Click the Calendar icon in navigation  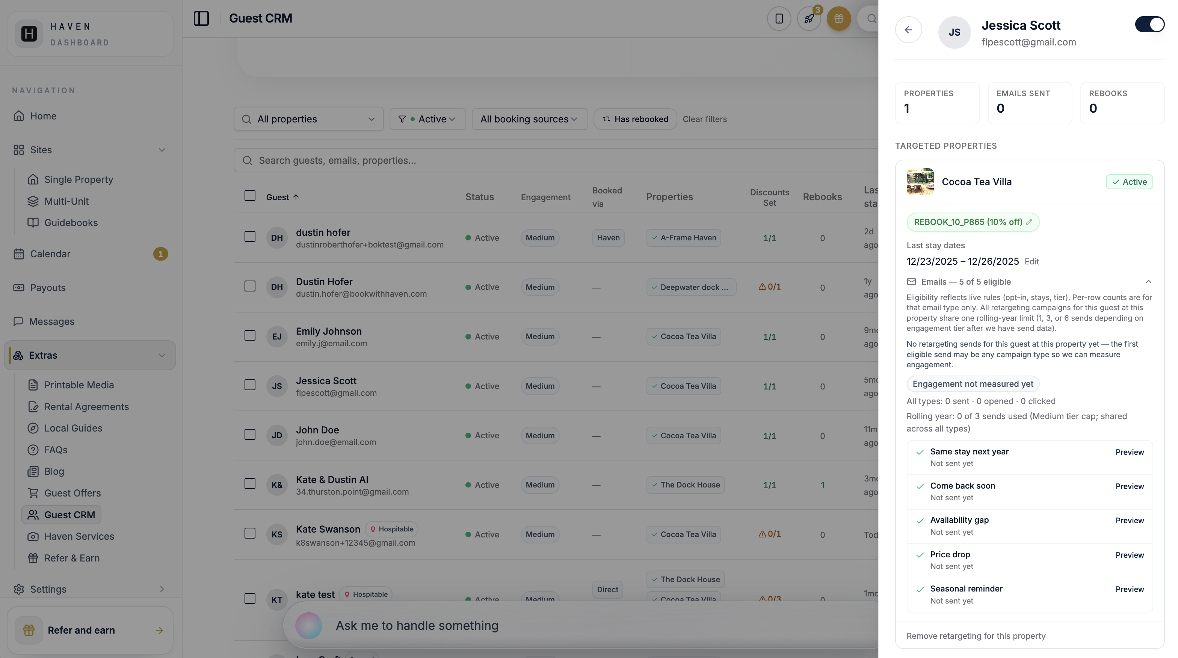[x=19, y=254]
